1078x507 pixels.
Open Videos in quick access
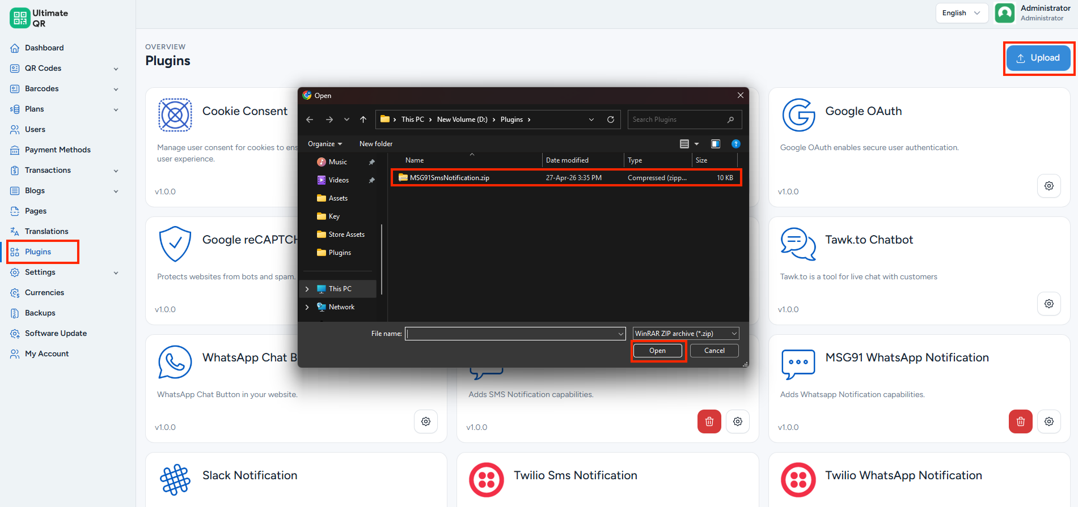(x=339, y=180)
